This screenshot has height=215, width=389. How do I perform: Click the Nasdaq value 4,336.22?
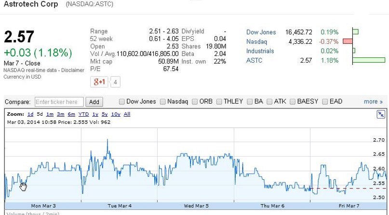coord(300,41)
